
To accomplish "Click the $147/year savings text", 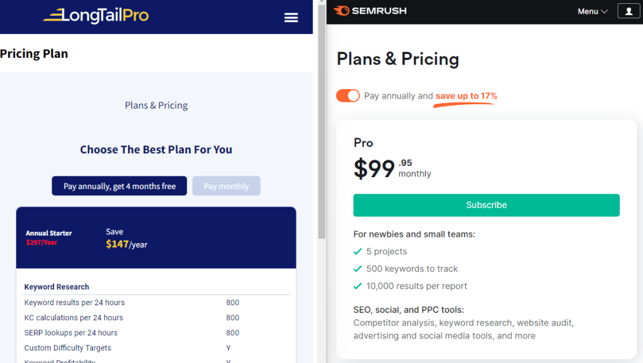I will point(126,244).
